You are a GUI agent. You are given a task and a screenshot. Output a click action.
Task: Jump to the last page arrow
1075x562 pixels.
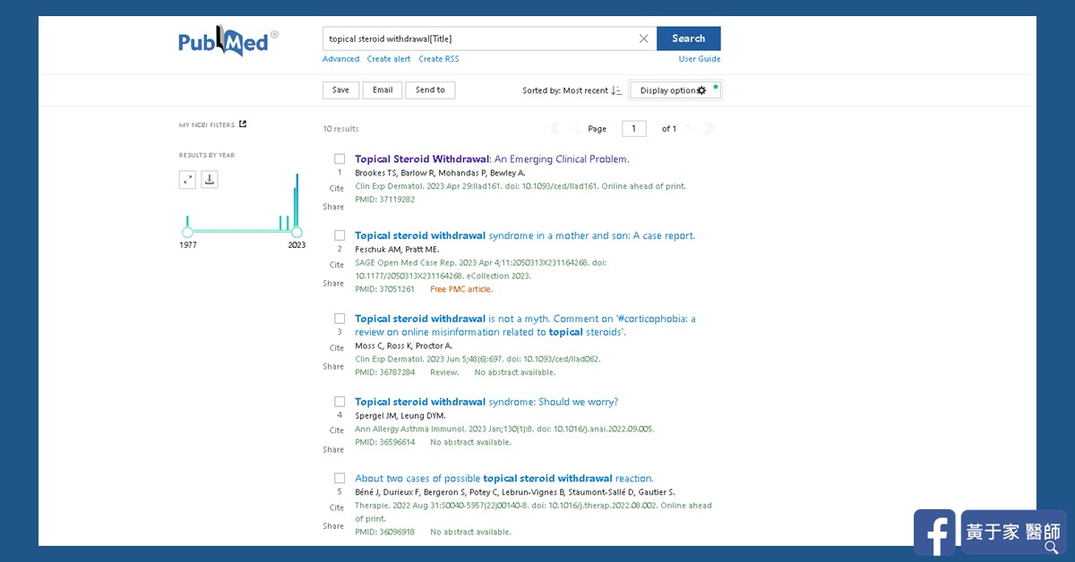tap(709, 129)
